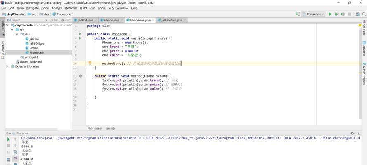Click Project panel horizontal scrollbar
The width and height of the screenshot is (367, 165).
pyautogui.click(x=31, y=129)
